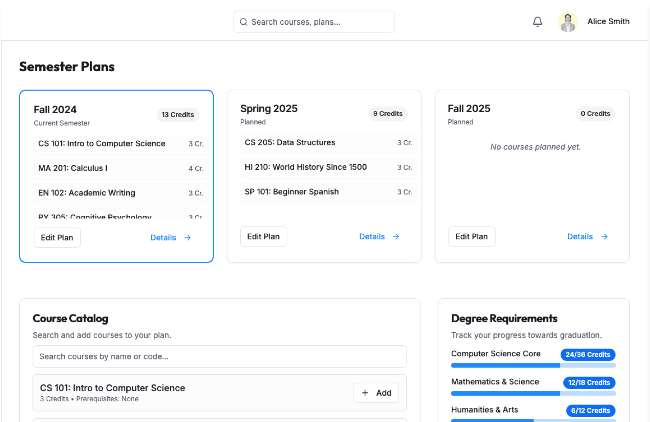The width and height of the screenshot is (650, 422).
Task: Click the catalog search by name or code field
Action: click(x=219, y=356)
